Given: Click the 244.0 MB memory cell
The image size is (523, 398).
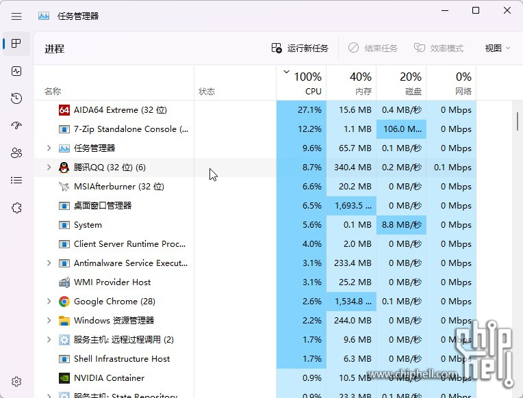Looking at the screenshot, I should click(351, 321).
